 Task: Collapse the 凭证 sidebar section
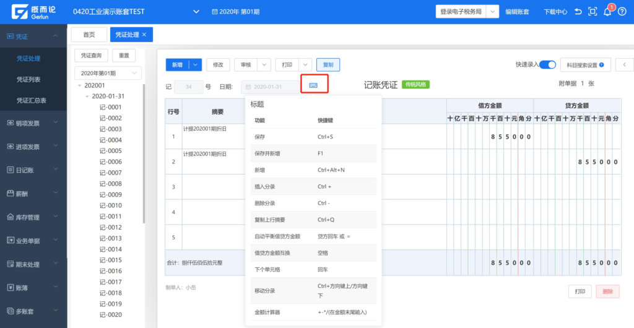tap(55, 37)
